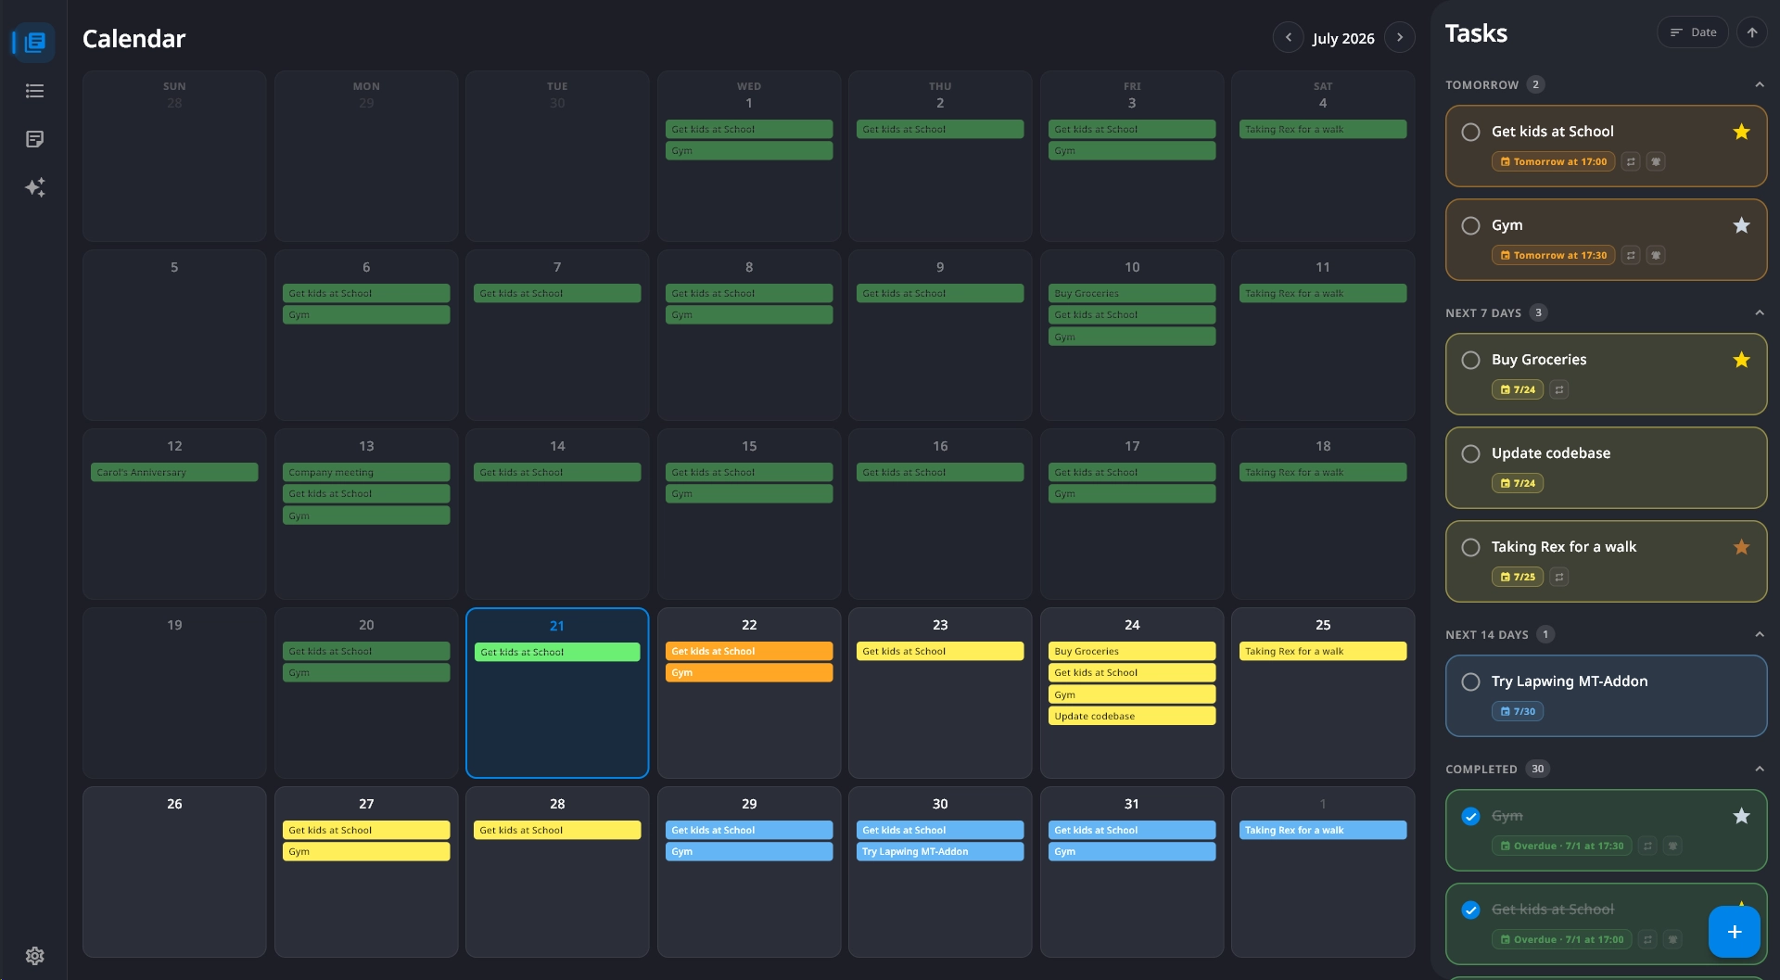The height and width of the screenshot is (980, 1780).
Task: Open the Date sort dropdown
Action: [1693, 32]
